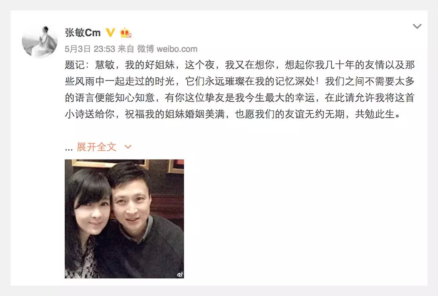Click the last line ending 共勉此生
The width and height of the screenshot is (438, 296).
click(233, 114)
